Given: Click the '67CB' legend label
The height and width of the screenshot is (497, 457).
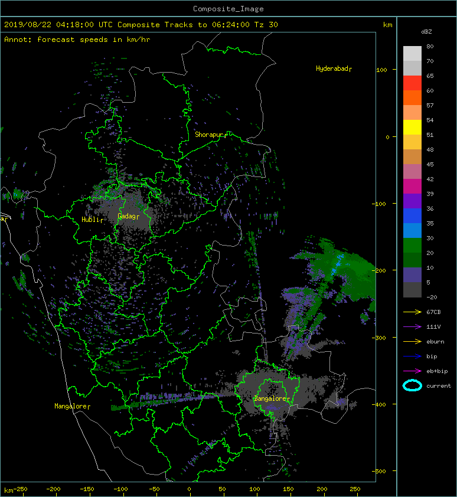Looking at the screenshot, I should click(x=433, y=312).
